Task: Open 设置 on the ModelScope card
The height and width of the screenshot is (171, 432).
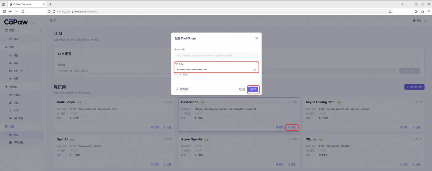Action: point(167,127)
